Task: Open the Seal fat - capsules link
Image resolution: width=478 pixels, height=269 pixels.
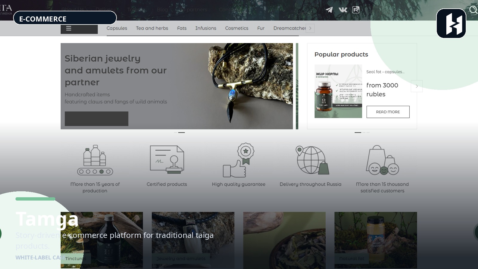Action: coord(385,72)
